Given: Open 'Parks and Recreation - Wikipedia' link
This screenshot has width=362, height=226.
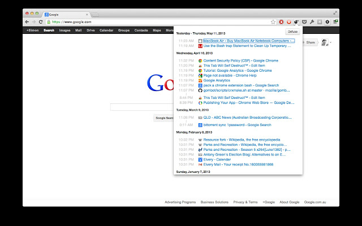Looking at the screenshot, I should [x=245, y=145].
